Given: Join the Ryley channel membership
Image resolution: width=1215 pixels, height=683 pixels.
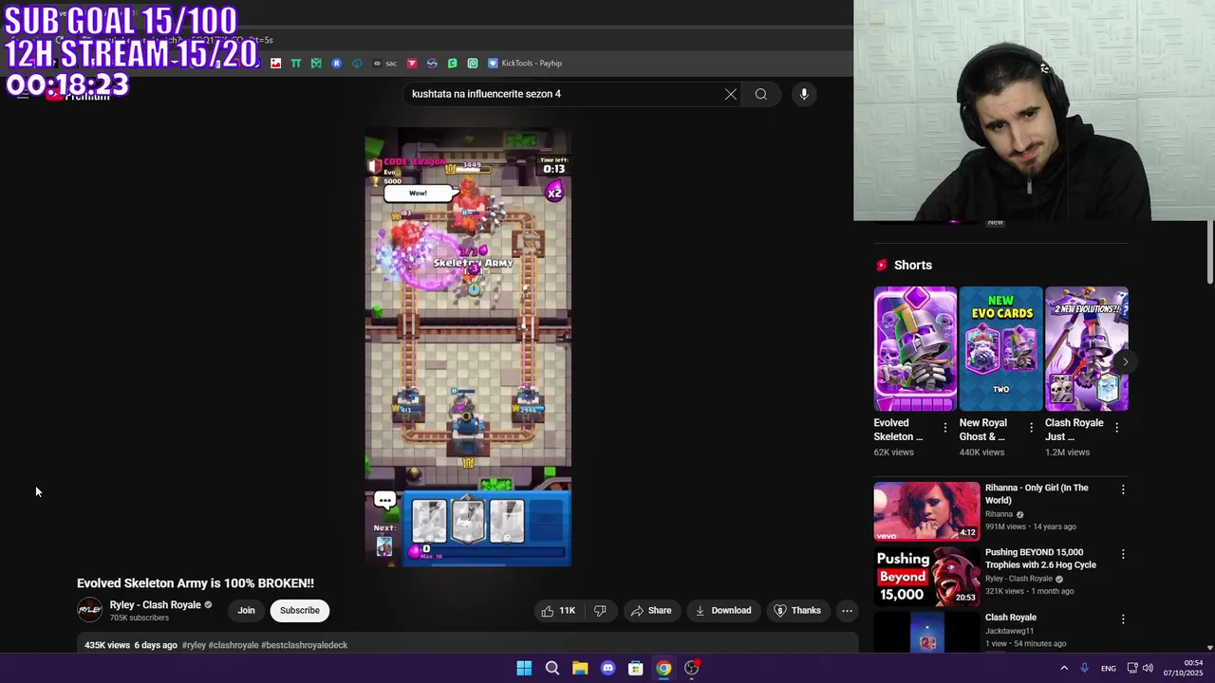Looking at the screenshot, I should (246, 611).
